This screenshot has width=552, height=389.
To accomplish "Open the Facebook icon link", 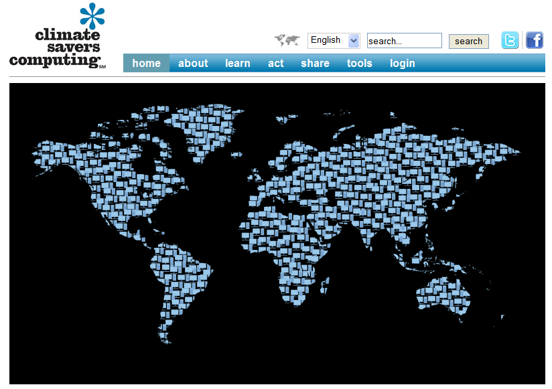I will tap(535, 40).
